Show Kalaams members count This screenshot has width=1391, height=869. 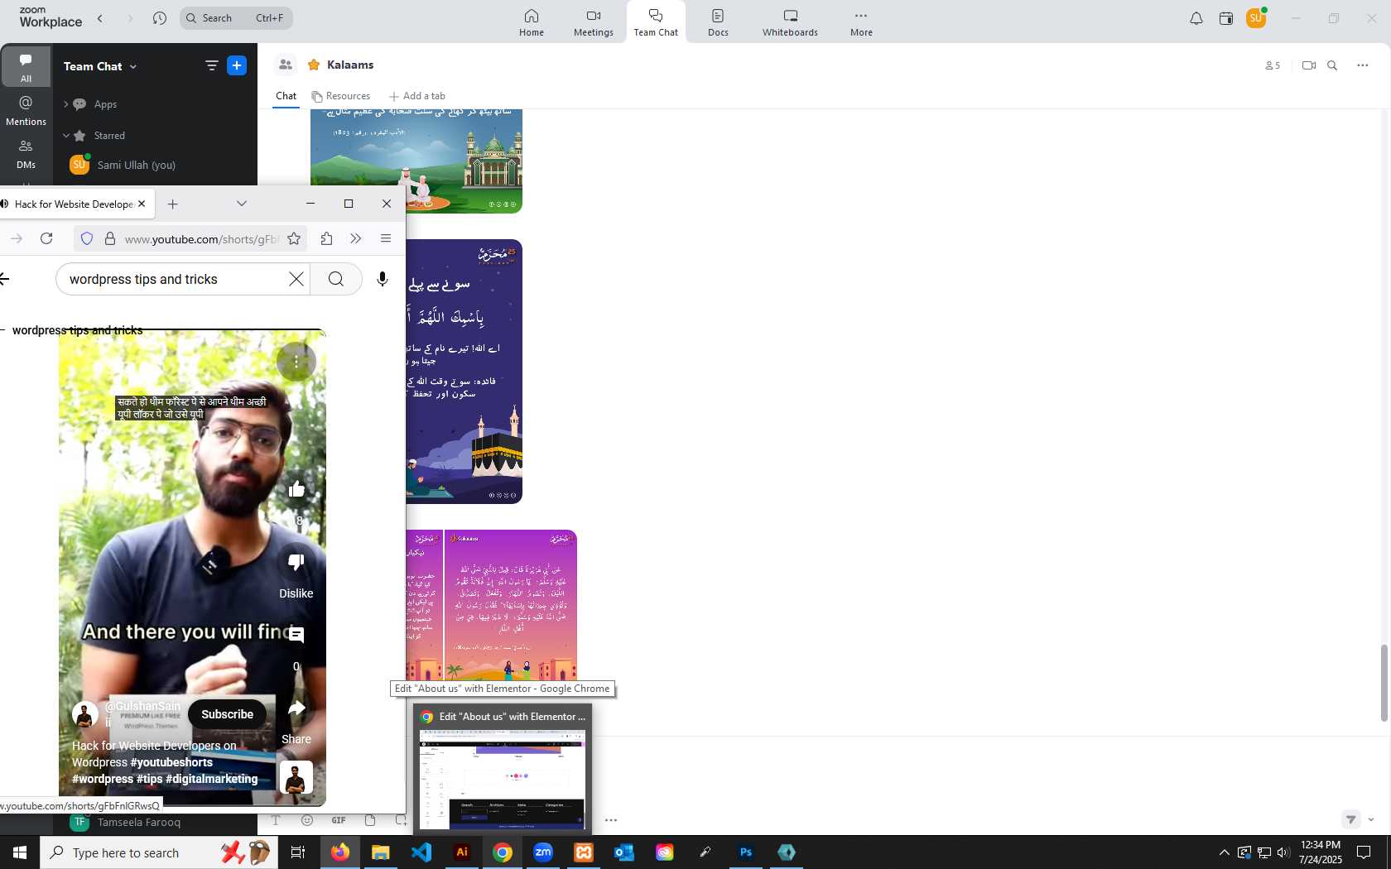(x=1273, y=65)
